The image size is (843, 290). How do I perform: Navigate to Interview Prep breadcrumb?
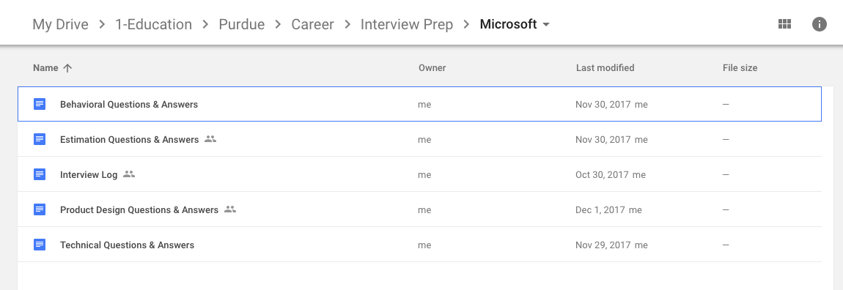[406, 24]
